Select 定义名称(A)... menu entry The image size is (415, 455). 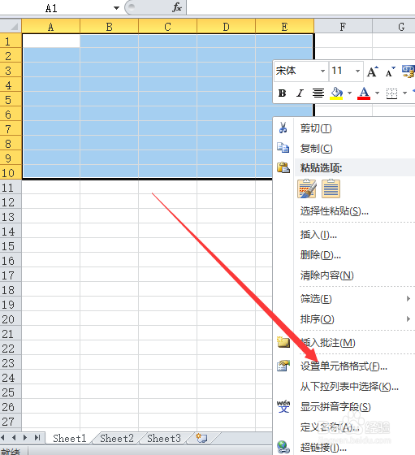click(x=330, y=427)
